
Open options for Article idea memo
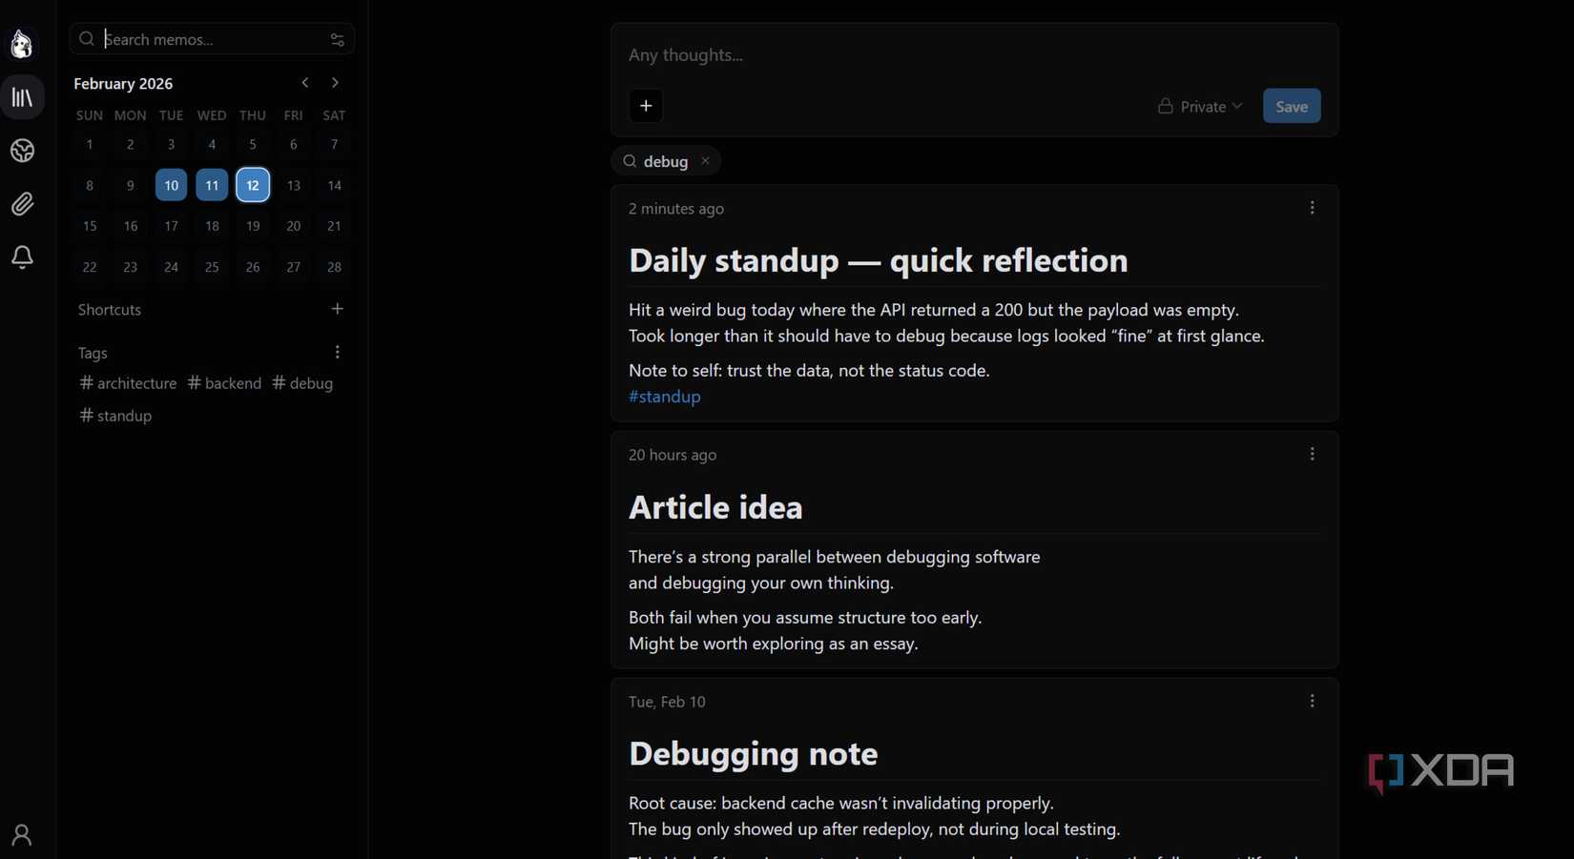click(x=1312, y=455)
